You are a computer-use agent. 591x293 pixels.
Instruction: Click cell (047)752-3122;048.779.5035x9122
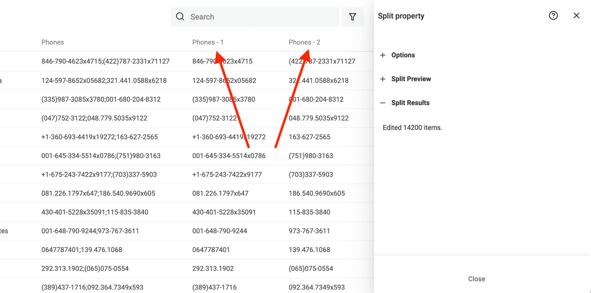click(94, 118)
